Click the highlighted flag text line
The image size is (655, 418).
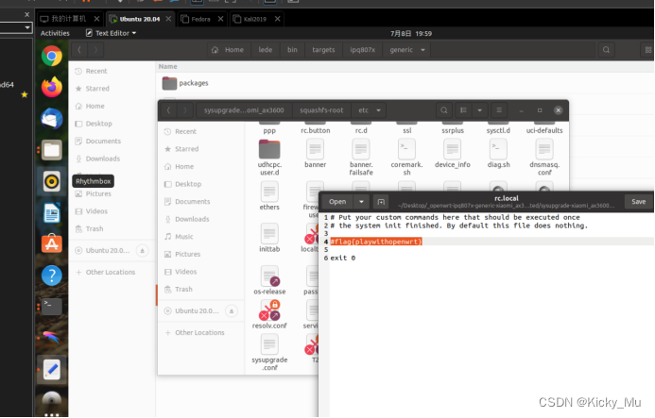(376, 242)
